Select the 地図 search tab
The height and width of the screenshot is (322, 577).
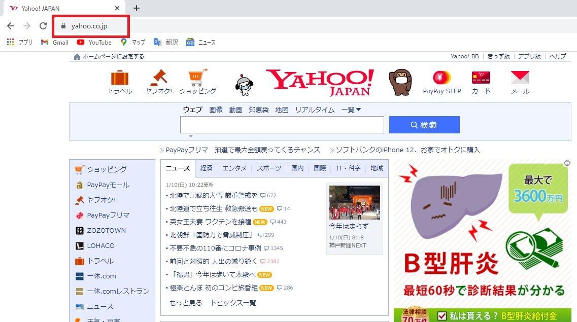click(x=282, y=110)
